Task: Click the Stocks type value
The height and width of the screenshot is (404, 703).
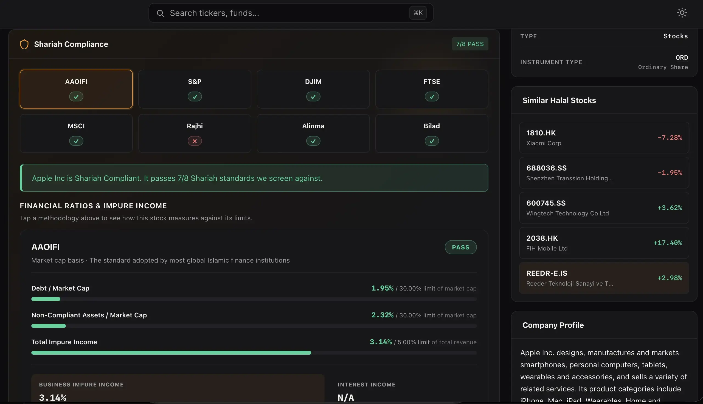Action: pyautogui.click(x=676, y=36)
